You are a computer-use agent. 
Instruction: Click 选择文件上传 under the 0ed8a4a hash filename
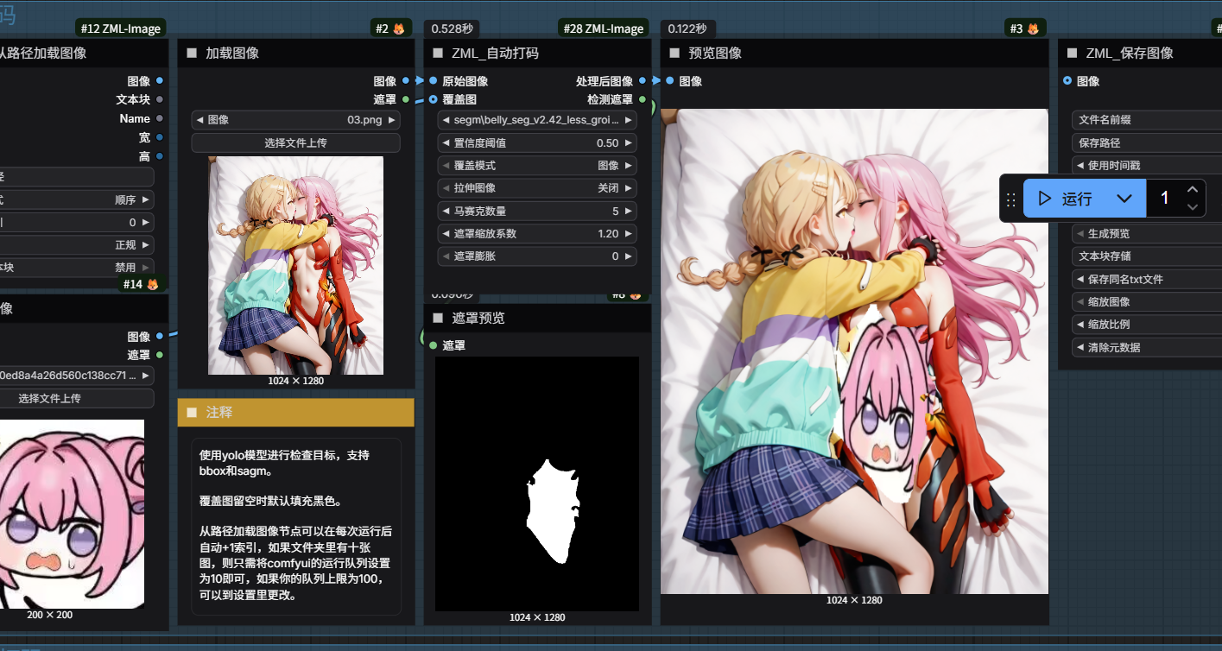tap(77, 398)
